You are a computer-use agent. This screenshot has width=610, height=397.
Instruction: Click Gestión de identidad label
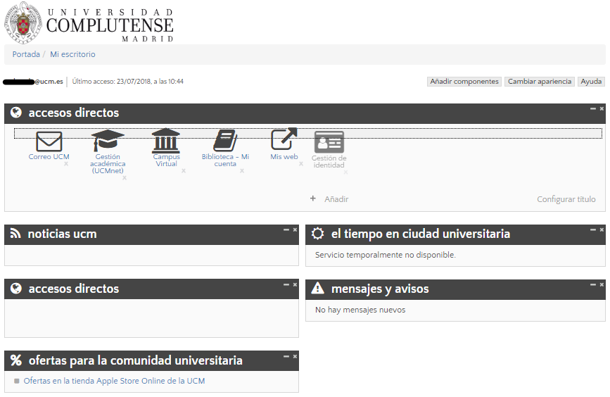(x=329, y=161)
